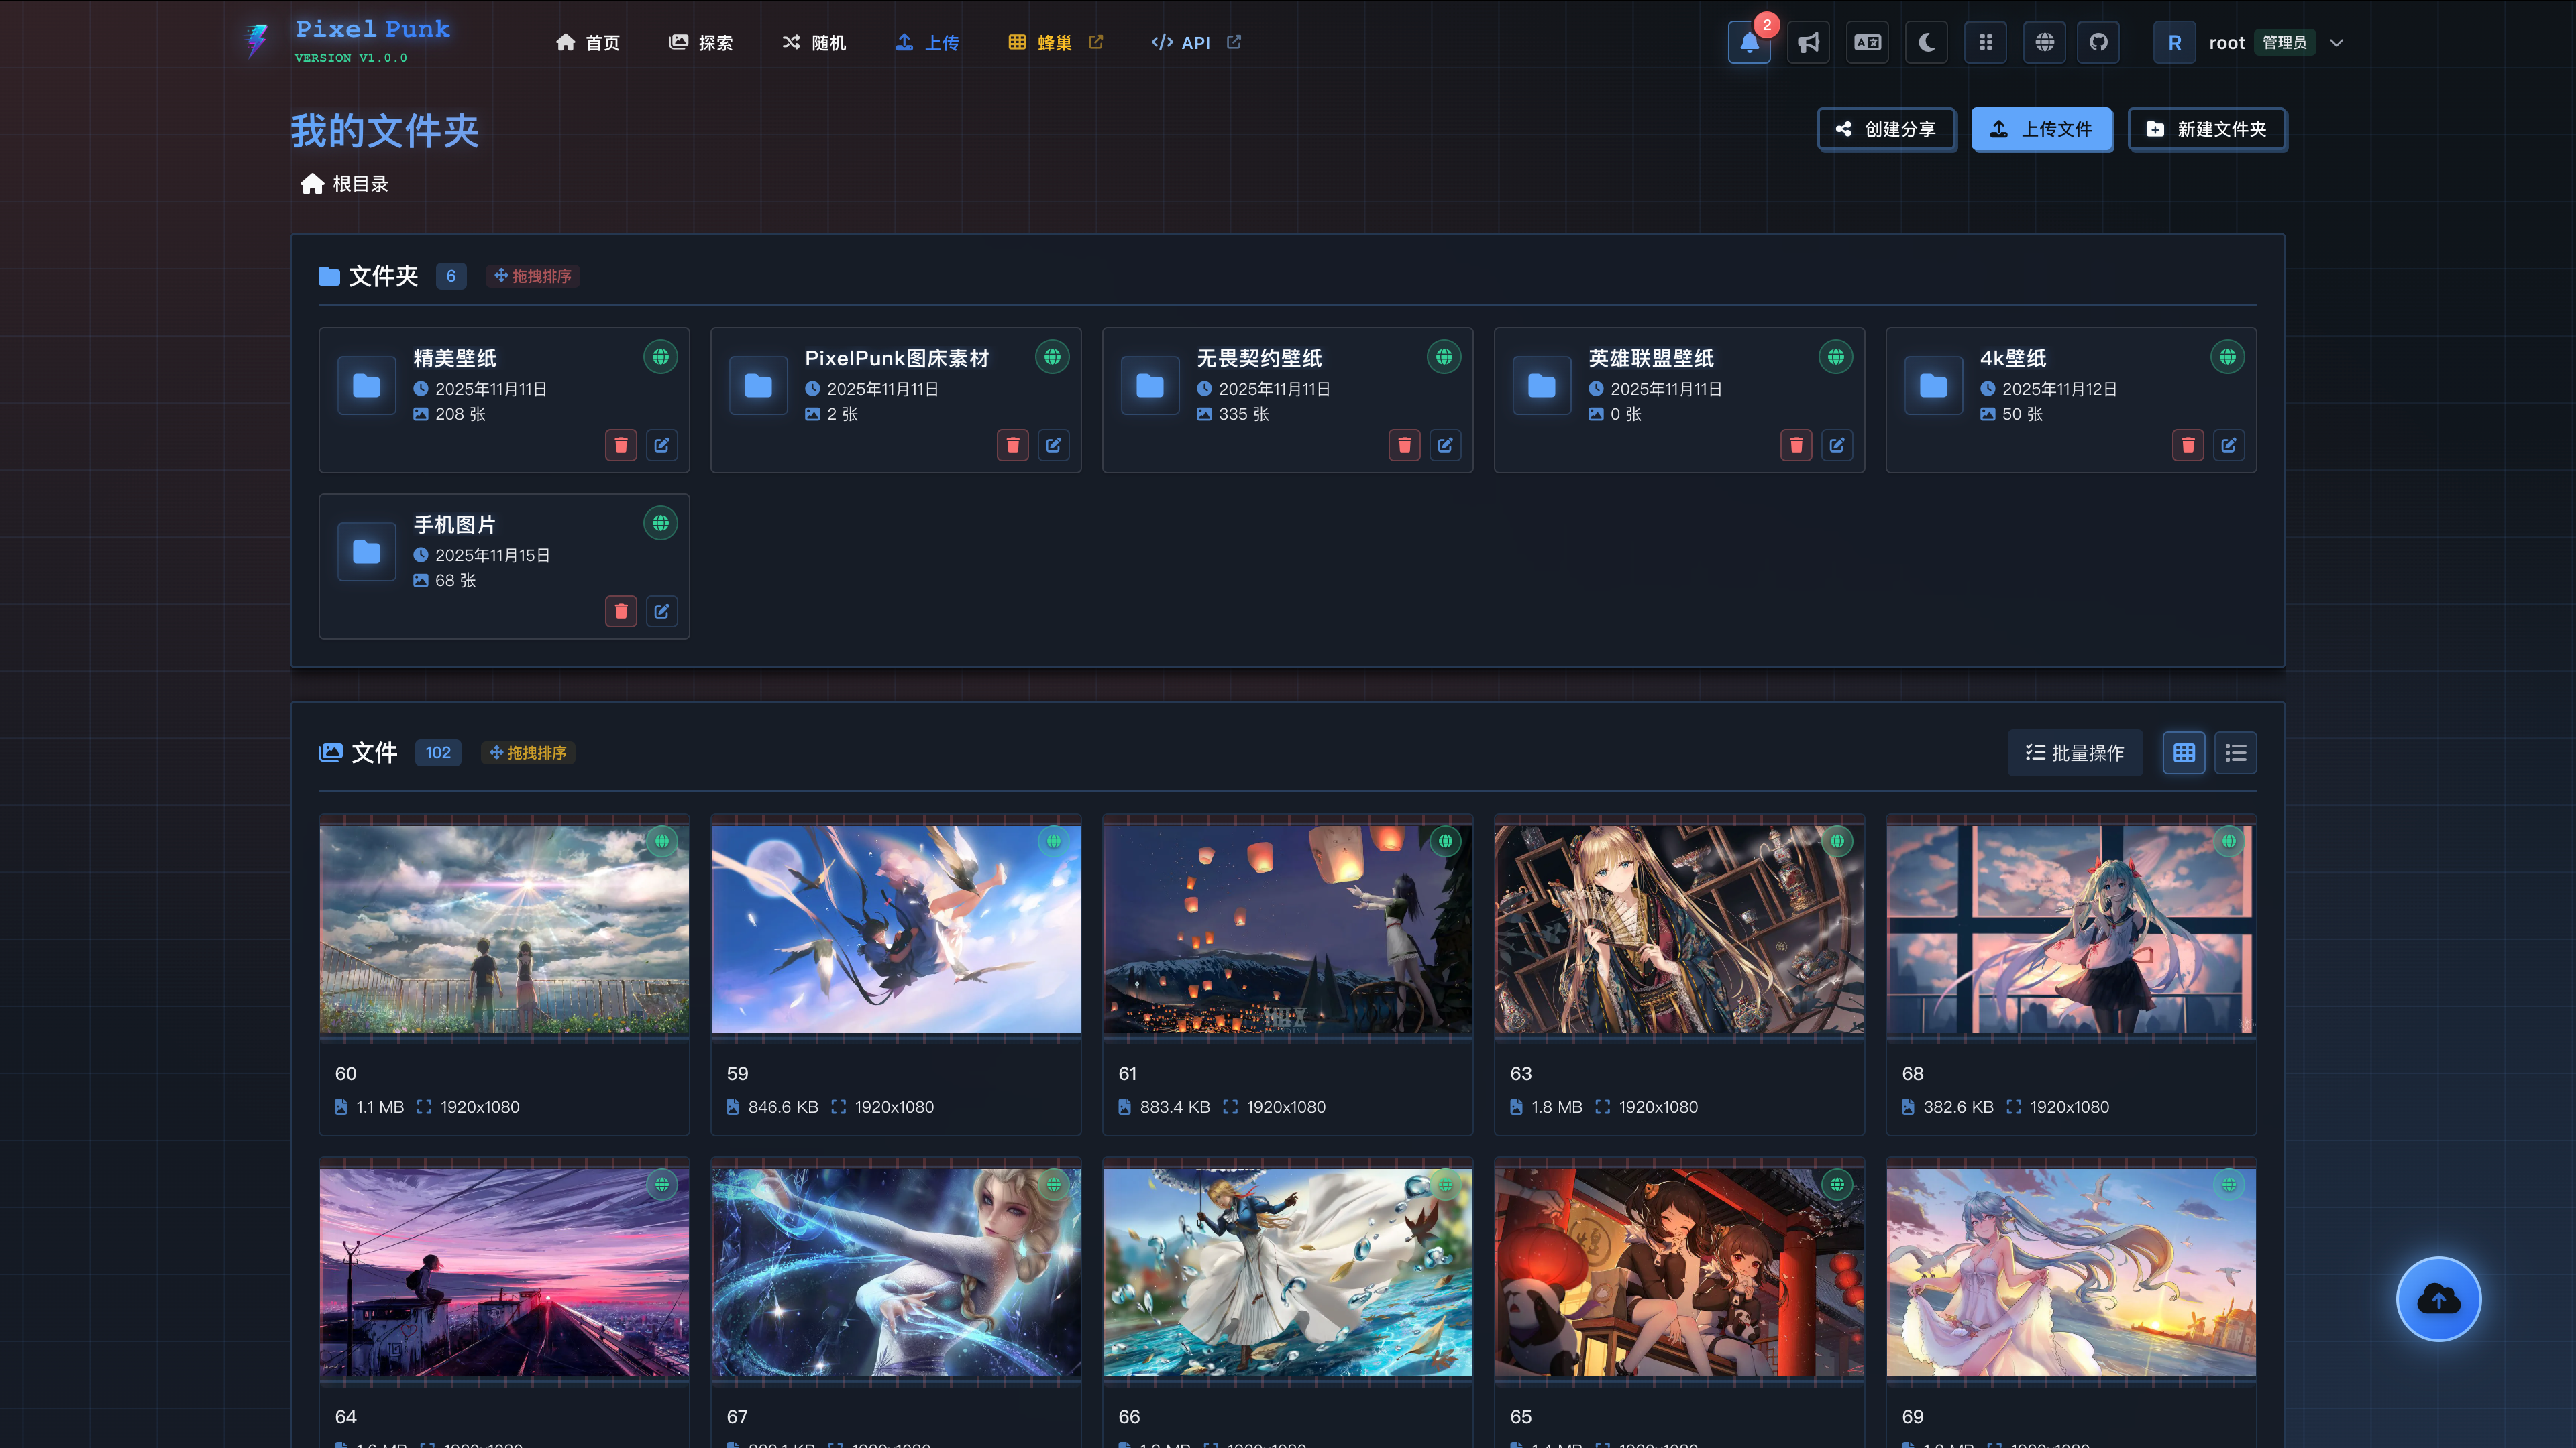The height and width of the screenshot is (1448, 2576).
Task: Open the 随机 page from navigation
Action: 813,42
